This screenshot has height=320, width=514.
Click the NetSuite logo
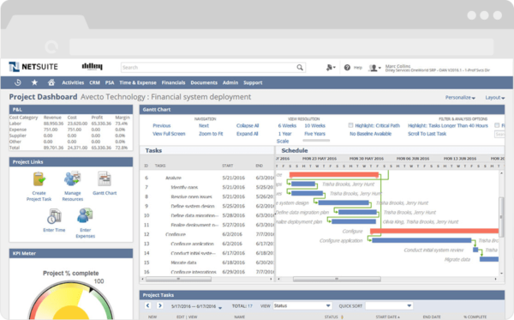pyautogui.click(x=33, y=67)
